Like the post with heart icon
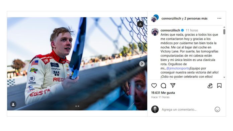 click(x=154, y=86)
